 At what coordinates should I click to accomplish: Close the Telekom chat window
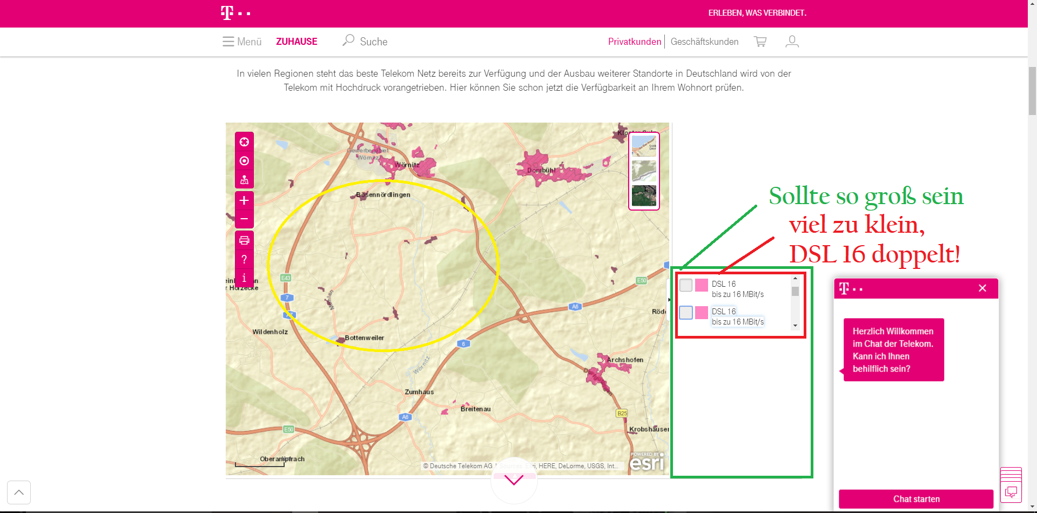click(982, 288)
